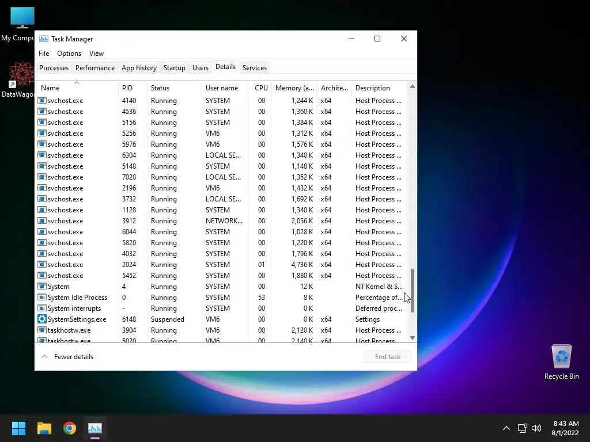
Task: Click the vertical scrollbar thumb
Action: coord(413,291)
